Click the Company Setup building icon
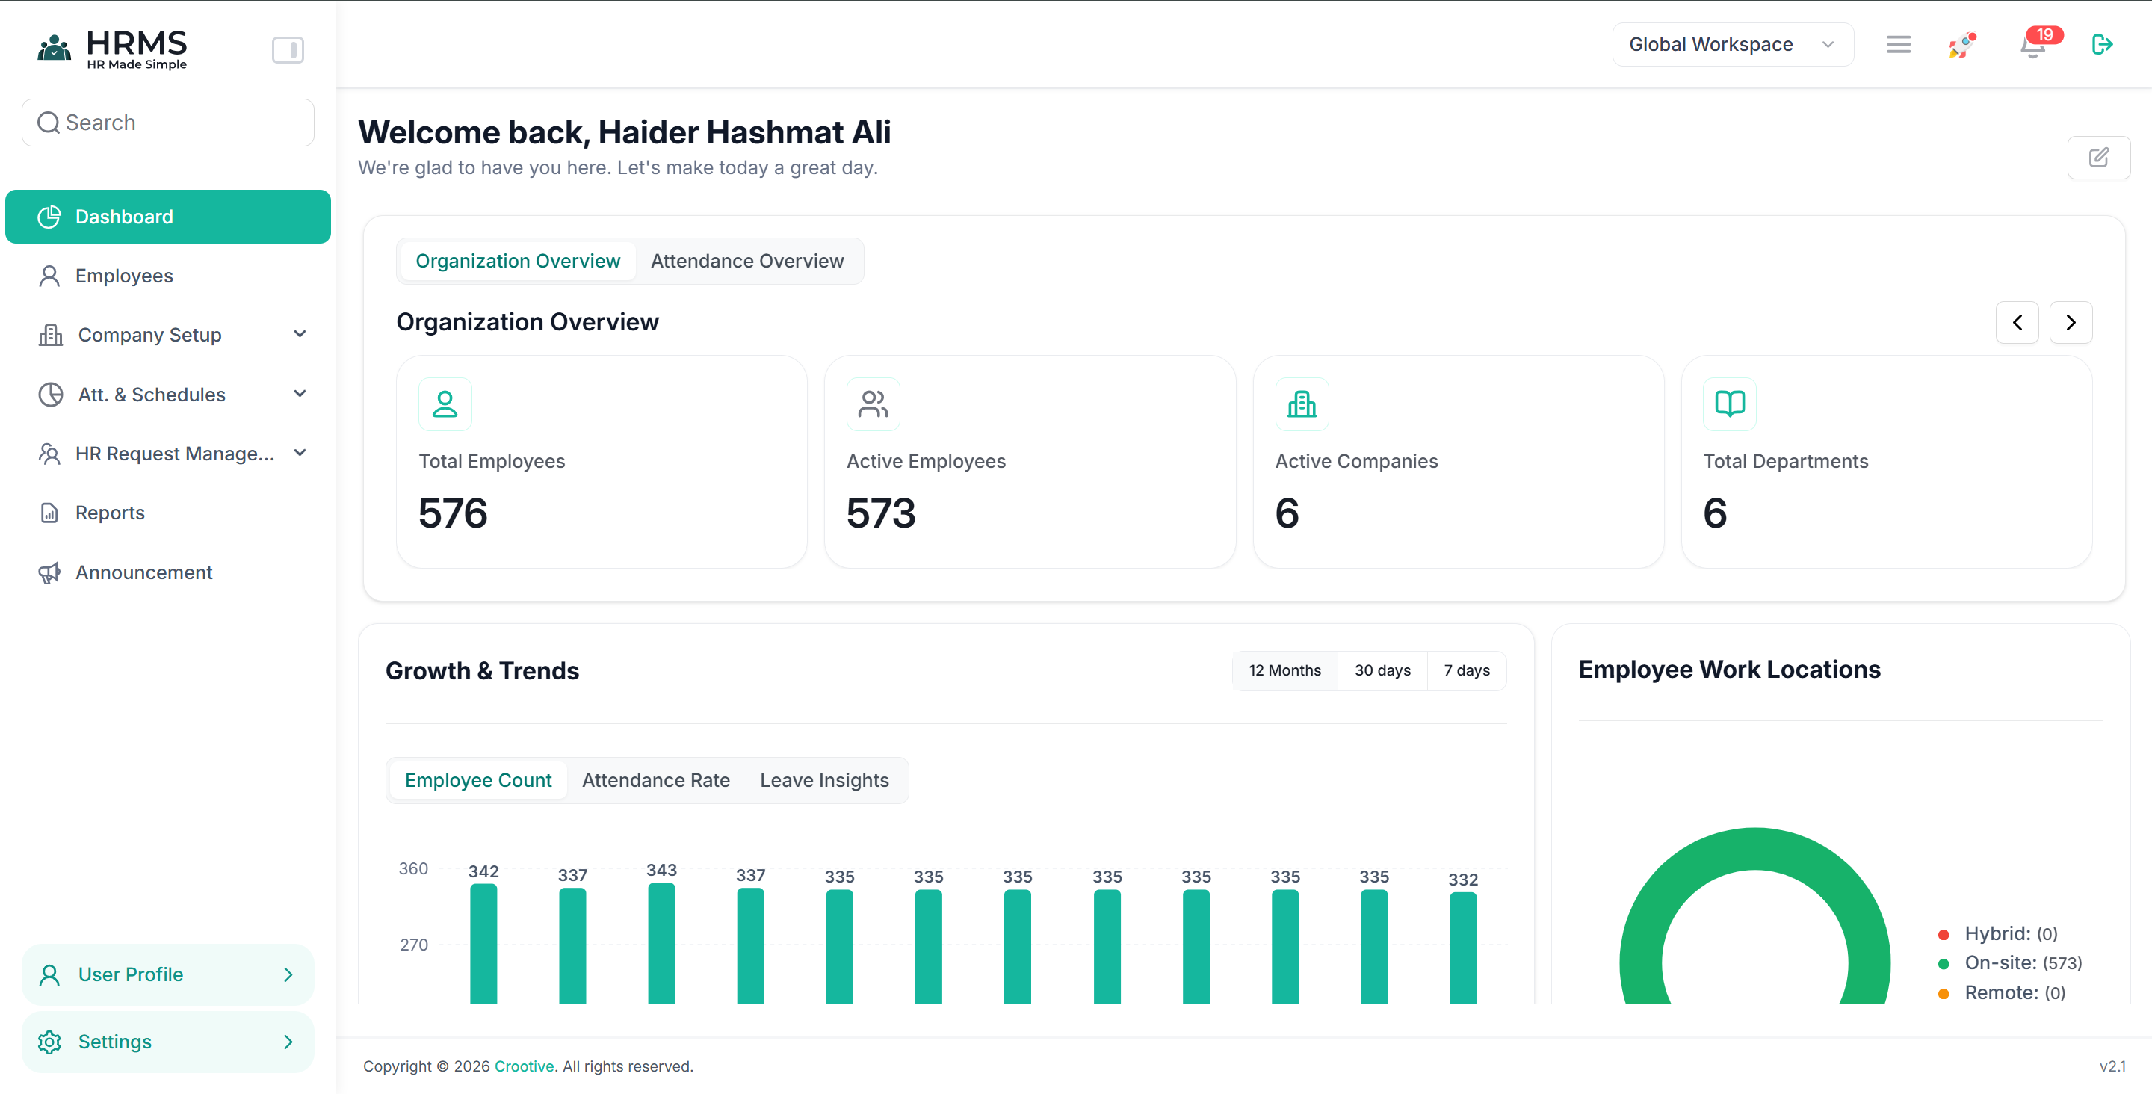 (x=50, y=335)
